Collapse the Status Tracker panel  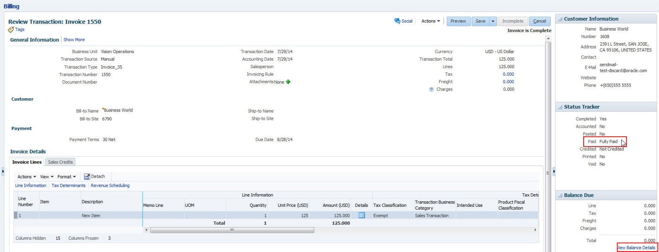tap(560, 107)
